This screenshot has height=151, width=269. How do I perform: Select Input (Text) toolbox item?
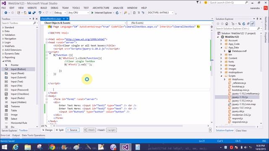[17, 81]
